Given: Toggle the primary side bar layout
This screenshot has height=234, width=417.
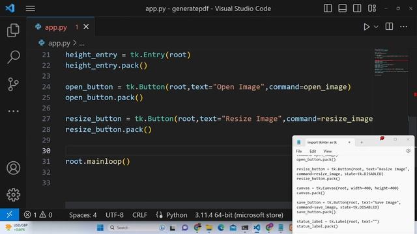Looking at the screenshot, I should (328, 8).
